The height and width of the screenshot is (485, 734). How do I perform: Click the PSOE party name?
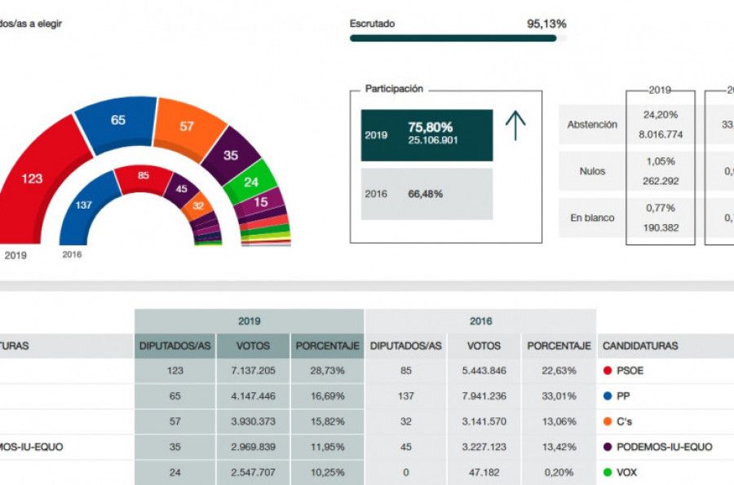630,370
